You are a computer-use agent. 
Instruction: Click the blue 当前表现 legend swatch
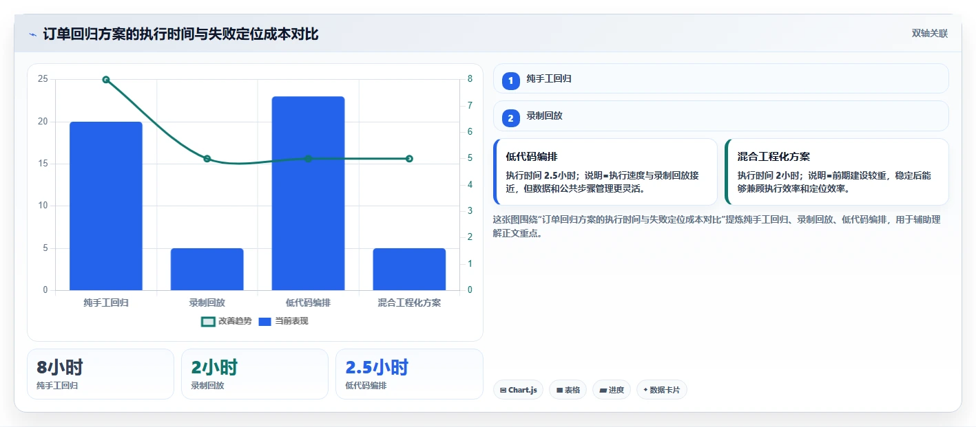[x=265, y=321]
